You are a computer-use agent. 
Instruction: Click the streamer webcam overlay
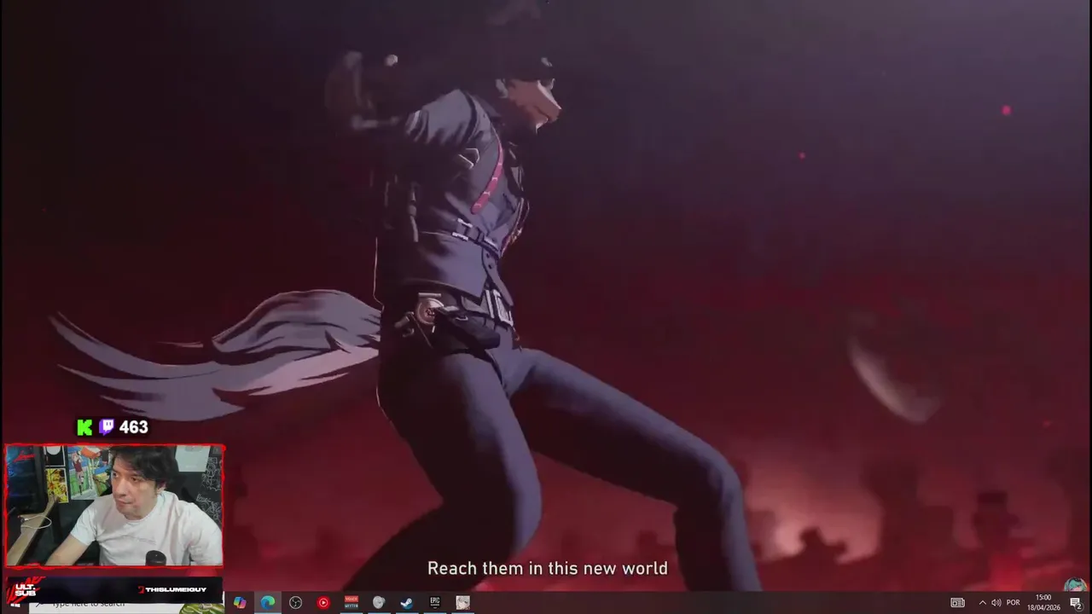pyautogui.click(x=114, y=505)
